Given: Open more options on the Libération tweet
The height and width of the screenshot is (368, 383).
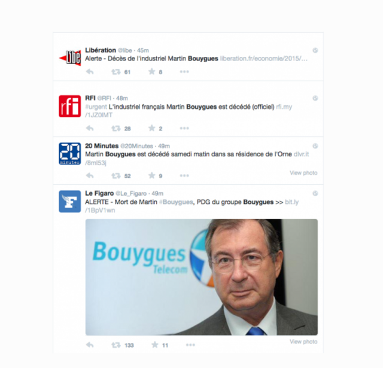Looking at the screenshot, I should 184,72.
